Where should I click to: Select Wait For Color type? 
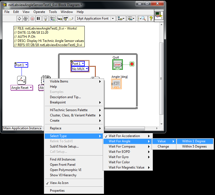coord(128,162)
